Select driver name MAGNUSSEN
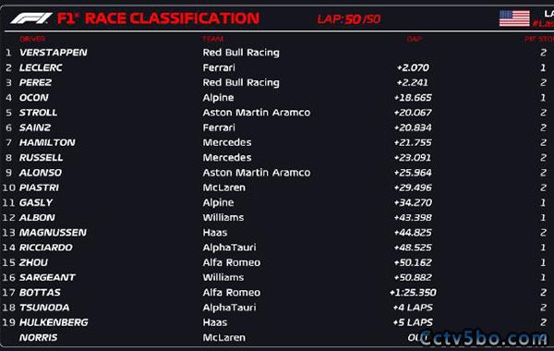Image resolution: width=554 pixels, height=351 pixels. coord(53,233)
